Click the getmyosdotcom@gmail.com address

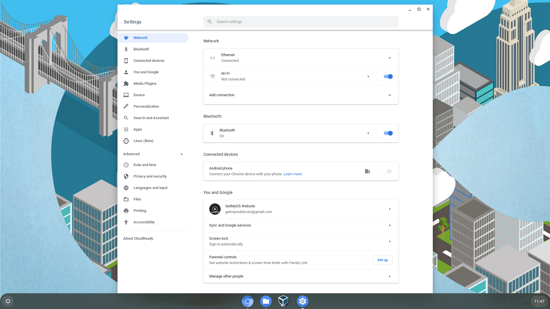point(248,212)
